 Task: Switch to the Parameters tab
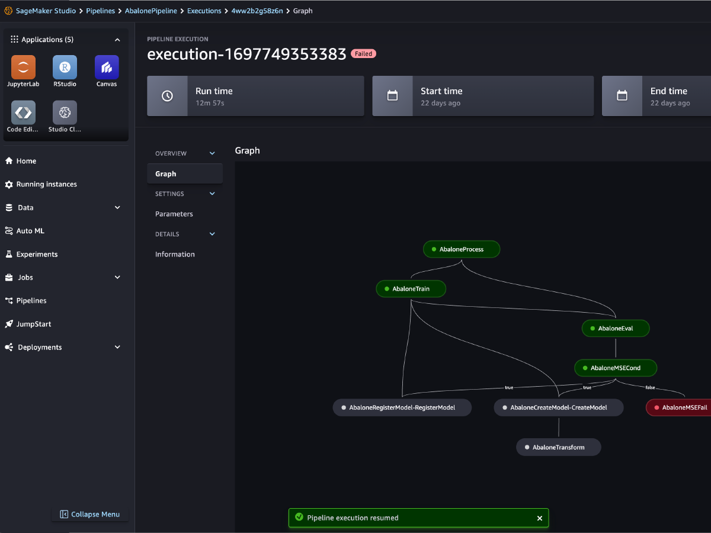[174, 214]
